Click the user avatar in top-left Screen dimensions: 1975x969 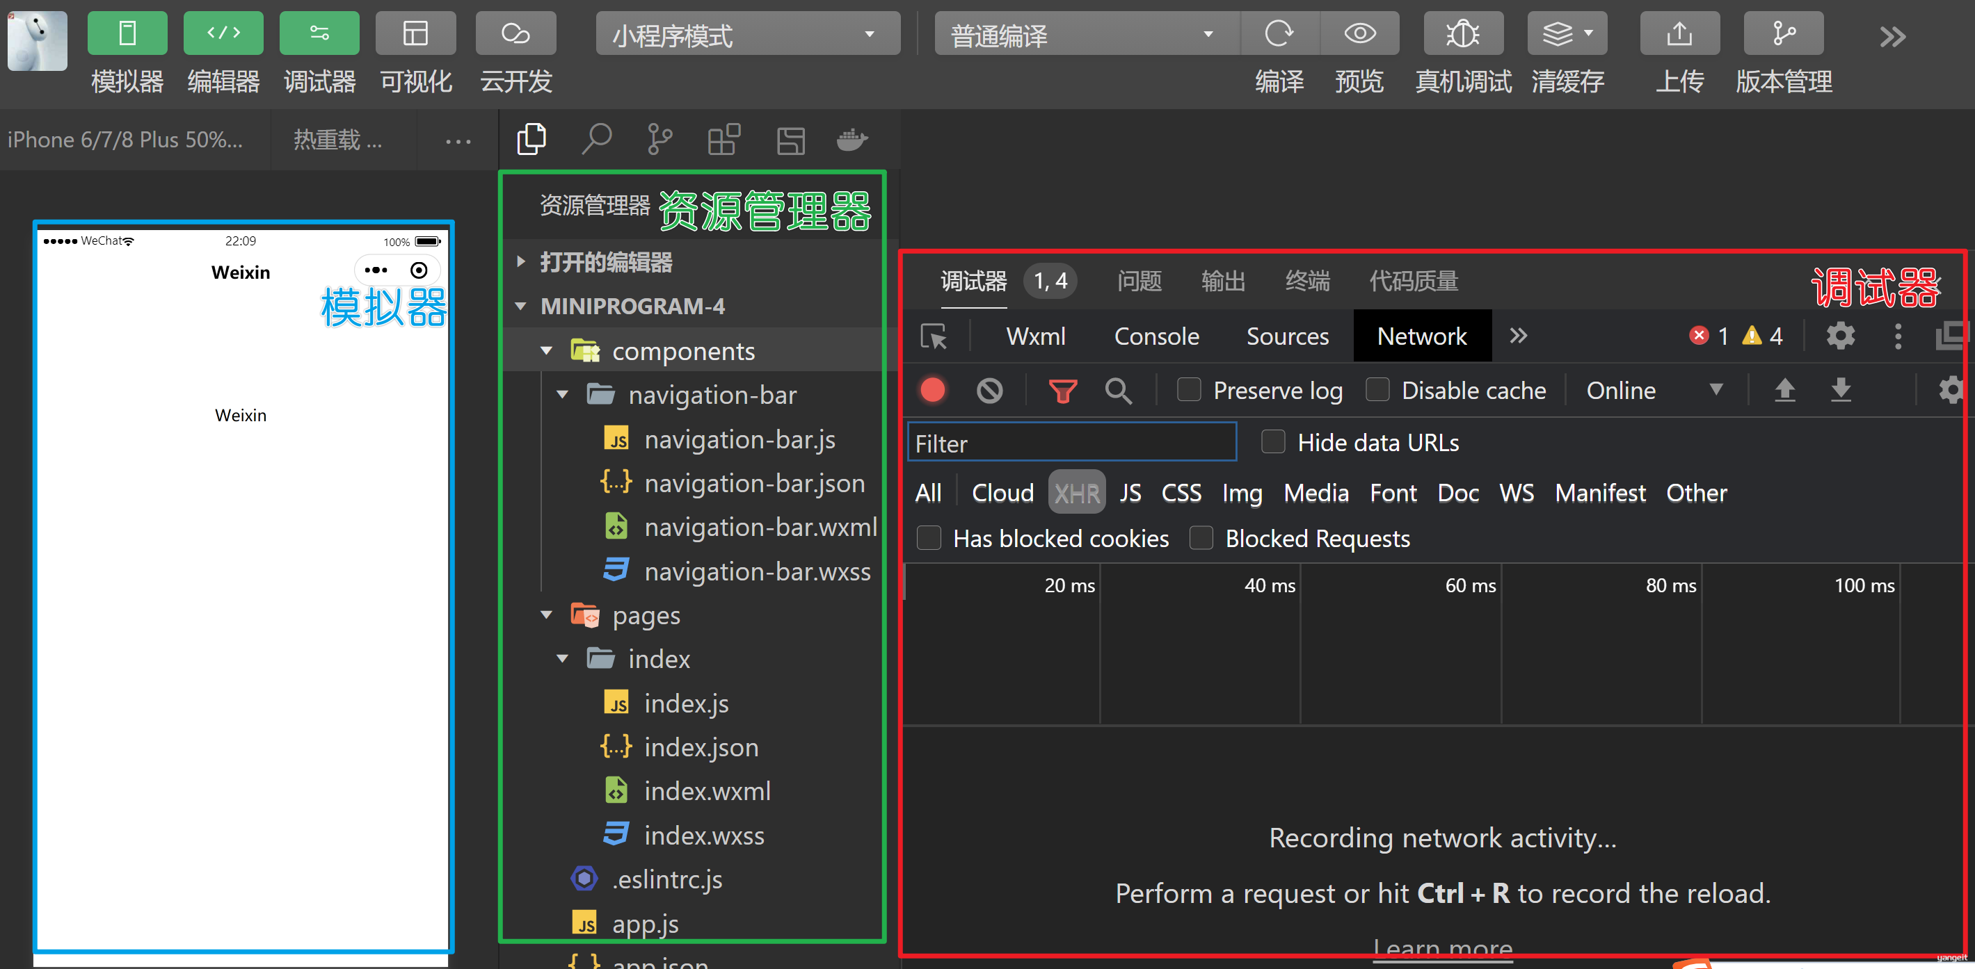(37, 40)
